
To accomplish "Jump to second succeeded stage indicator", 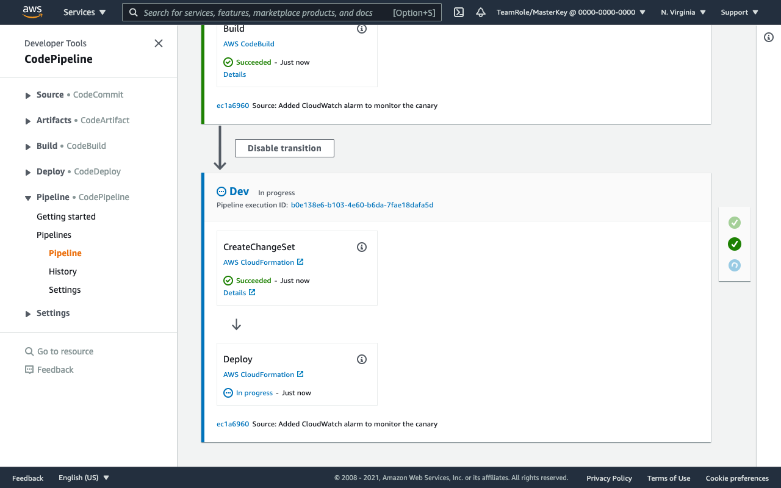I will (x=735, y=244).
